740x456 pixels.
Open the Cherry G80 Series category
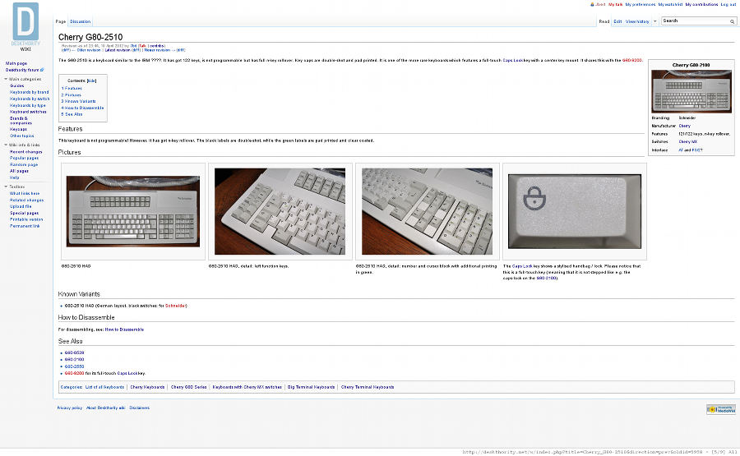pos(189,387)
